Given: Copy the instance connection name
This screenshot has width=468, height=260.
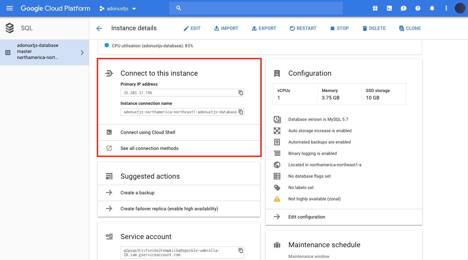Looking at the screenshot, I should tap(241, 112).
